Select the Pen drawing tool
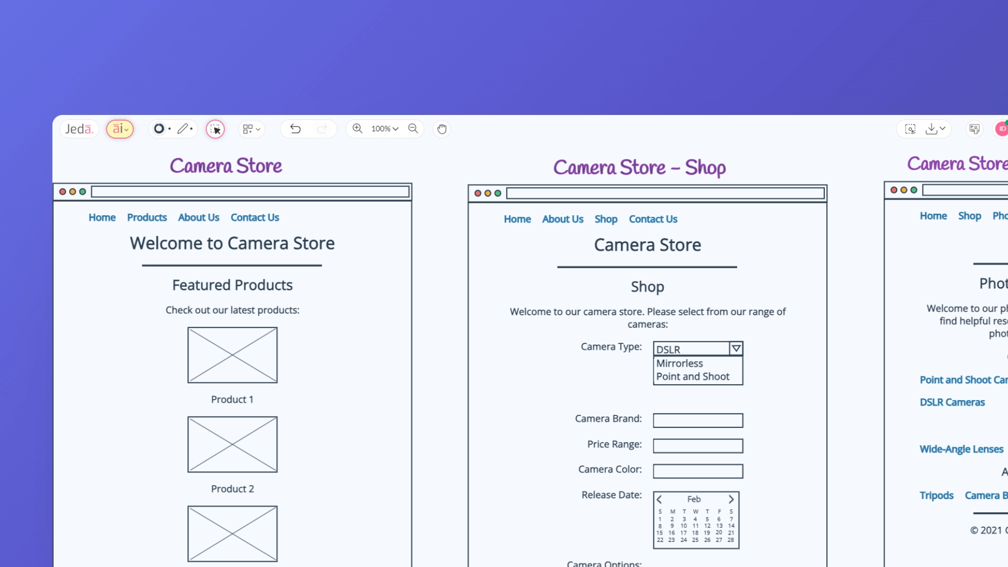The height and width of the screenshot is (567, 1008). click(183, 129)
